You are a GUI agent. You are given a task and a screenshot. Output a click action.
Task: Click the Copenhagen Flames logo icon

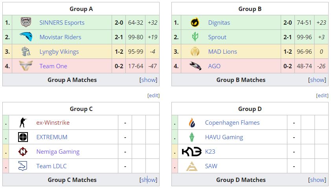tap(192, 123)
